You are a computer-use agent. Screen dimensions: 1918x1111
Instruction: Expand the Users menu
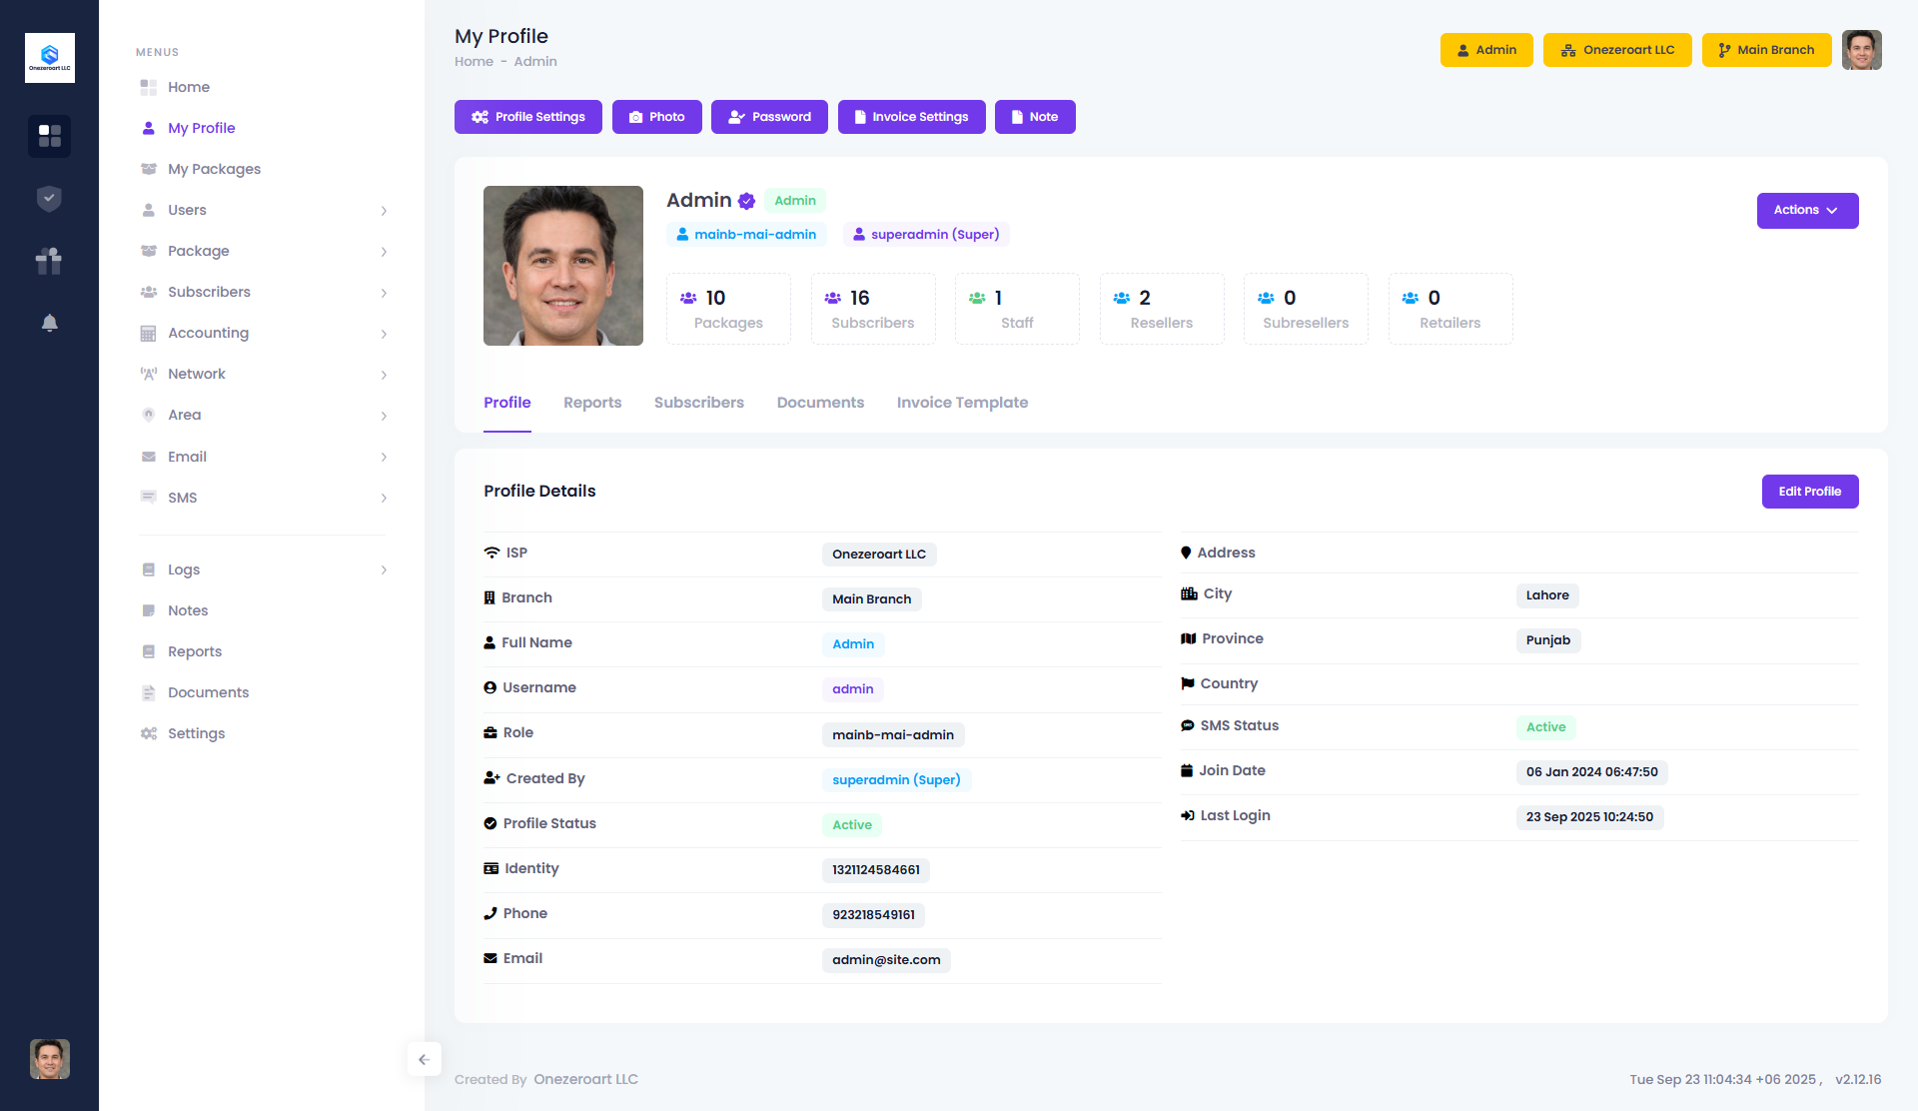[x=263, y=210]
